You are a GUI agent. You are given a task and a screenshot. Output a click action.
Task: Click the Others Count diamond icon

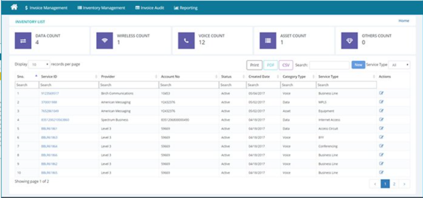point(349,41)
